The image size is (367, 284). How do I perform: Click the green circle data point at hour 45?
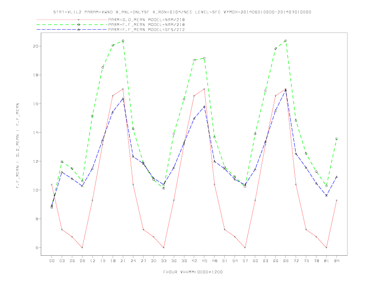(204, 58)
